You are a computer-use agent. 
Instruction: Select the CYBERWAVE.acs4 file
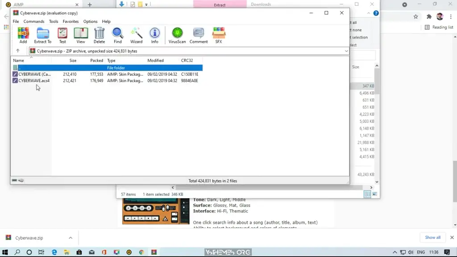[x=34, y=81]
